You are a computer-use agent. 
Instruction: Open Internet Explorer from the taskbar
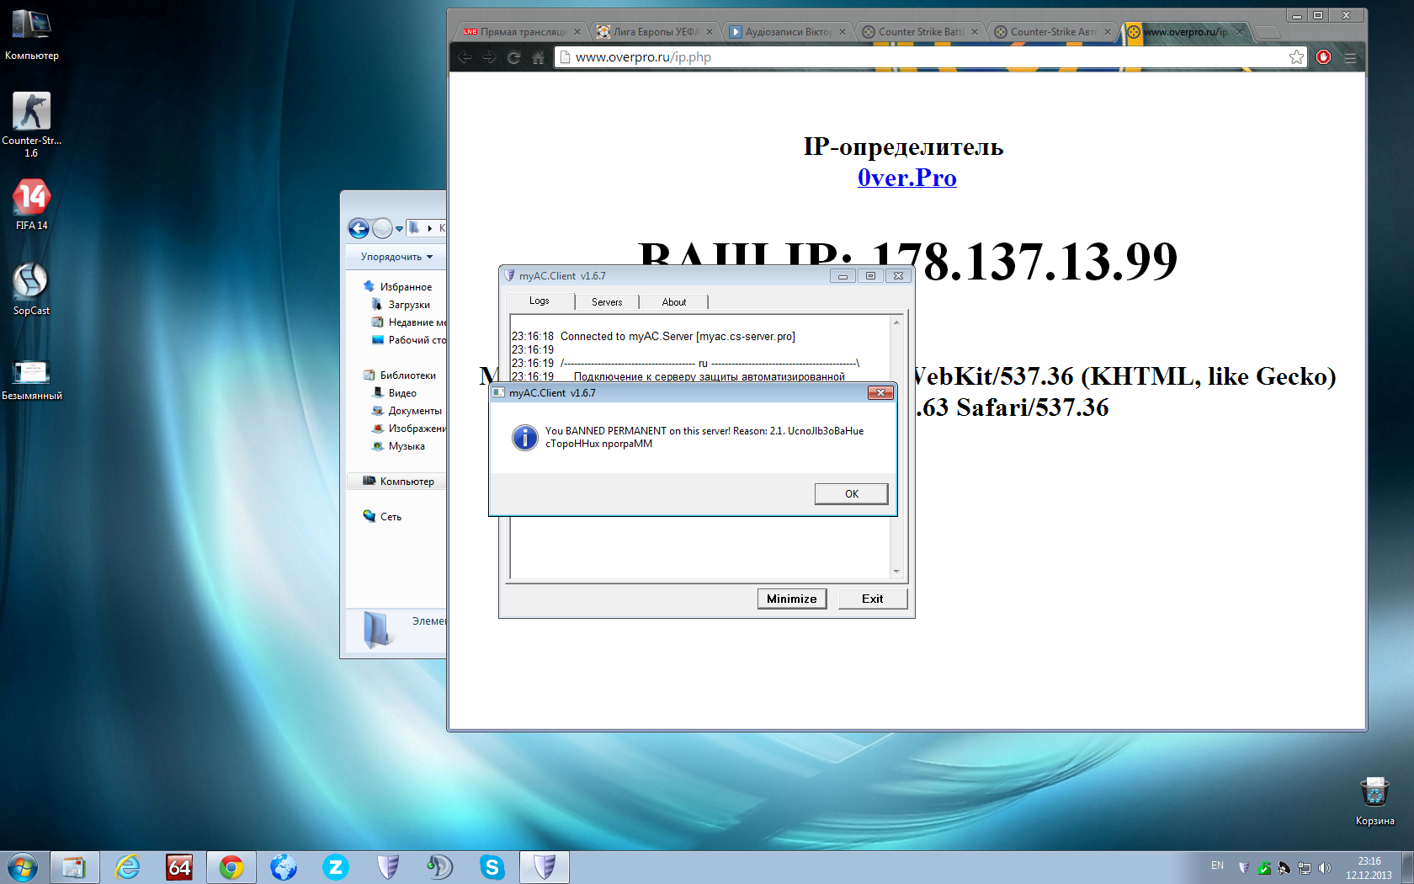127,867
